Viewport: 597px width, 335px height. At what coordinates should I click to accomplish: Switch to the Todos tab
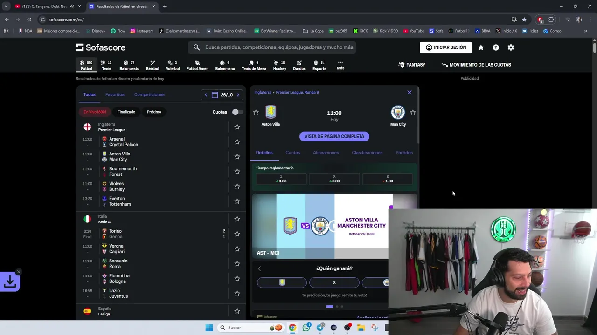[x=90, y=94]
